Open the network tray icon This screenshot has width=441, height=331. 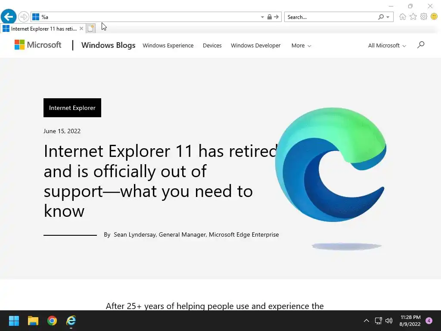pyautogui.click(x=378, y=321)
